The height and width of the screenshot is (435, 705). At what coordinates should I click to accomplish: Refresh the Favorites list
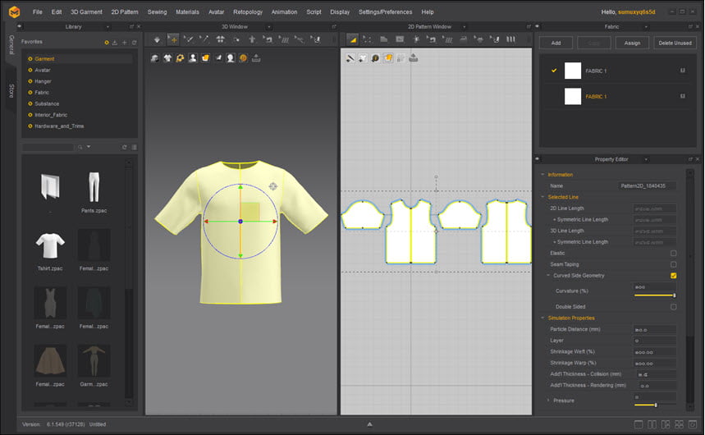[134, 43]
